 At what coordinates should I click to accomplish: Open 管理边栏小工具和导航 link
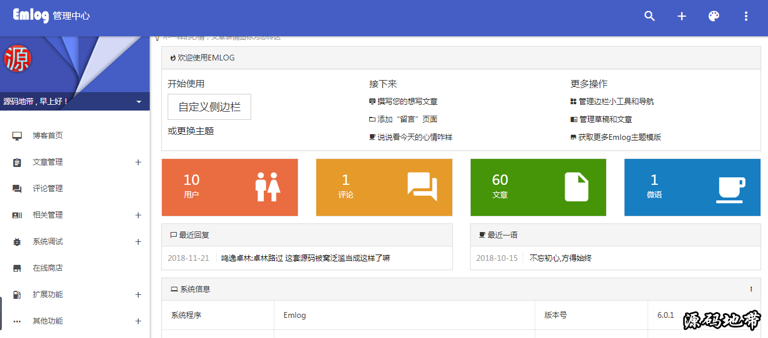[616, 101]
